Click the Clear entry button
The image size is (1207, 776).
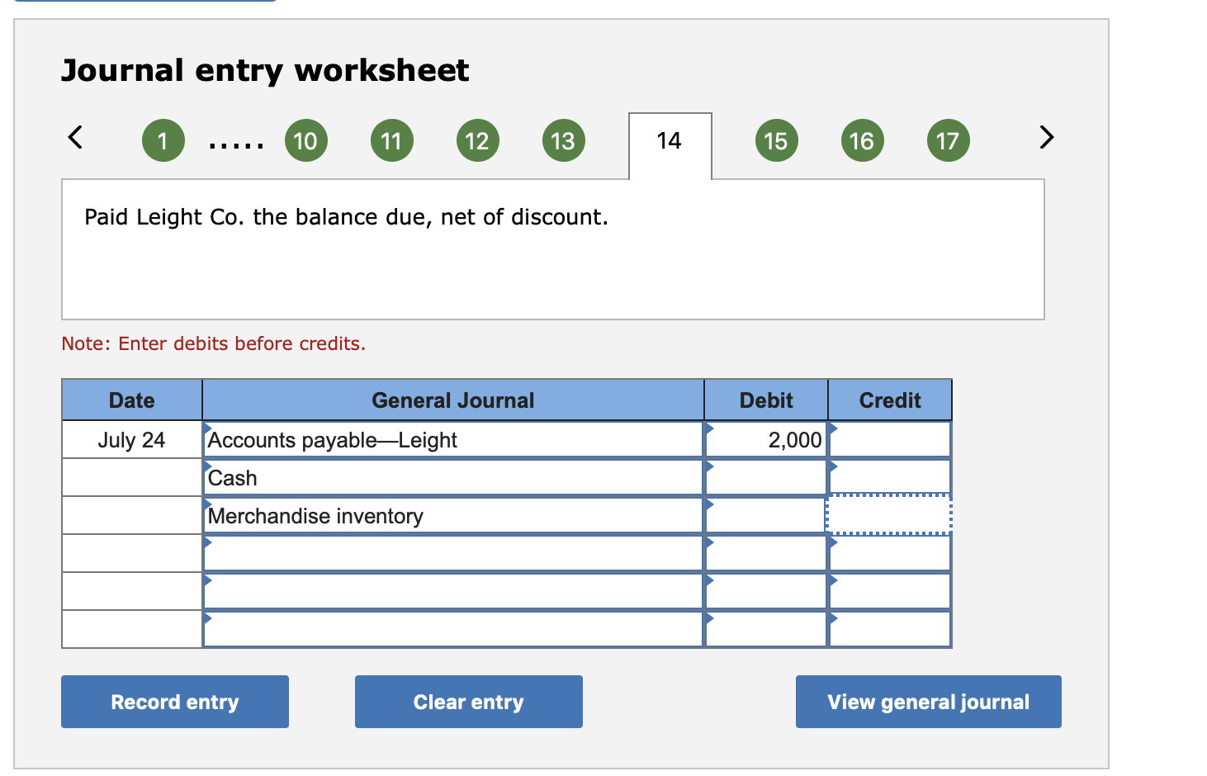tap(468, 701)
